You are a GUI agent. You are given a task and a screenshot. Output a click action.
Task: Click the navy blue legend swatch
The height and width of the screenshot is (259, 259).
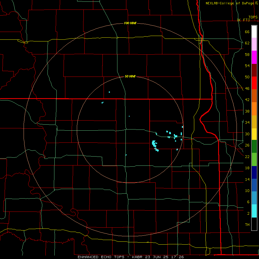[254, 172]
